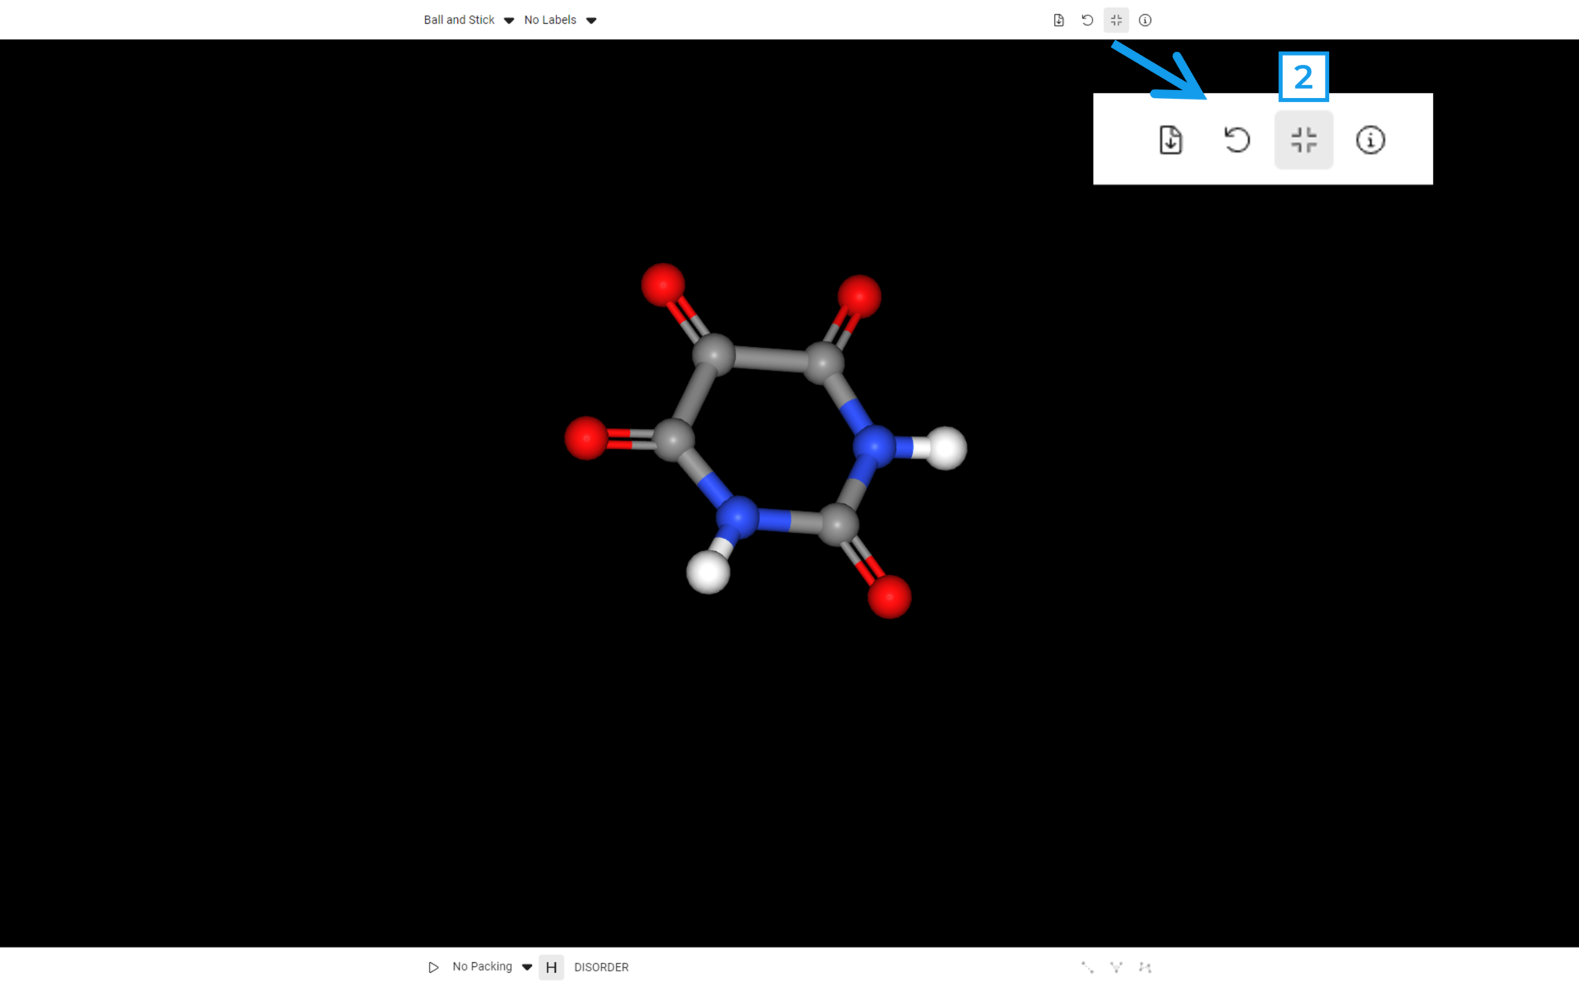The height and width of the screenshot is (986, 1579).
Task: Start the packing animation playback
Action: pyautogui.click(x=433, y=967)
